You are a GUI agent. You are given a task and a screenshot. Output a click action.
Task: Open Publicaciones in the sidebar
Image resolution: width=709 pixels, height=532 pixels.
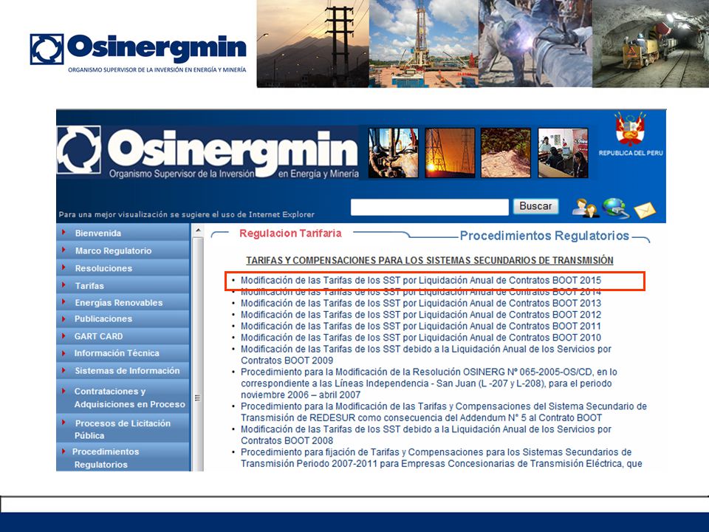pyautogui.click(x=103, y=319)
